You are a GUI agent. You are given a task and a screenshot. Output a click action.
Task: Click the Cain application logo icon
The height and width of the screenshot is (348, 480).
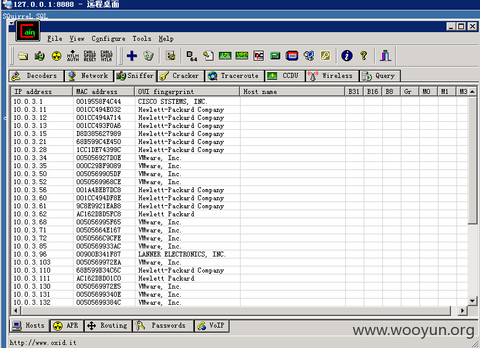point(28,31)
